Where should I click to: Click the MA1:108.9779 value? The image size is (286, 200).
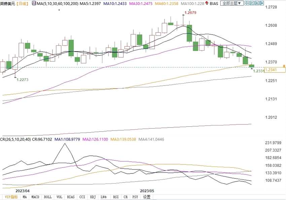tap(67, 139)
